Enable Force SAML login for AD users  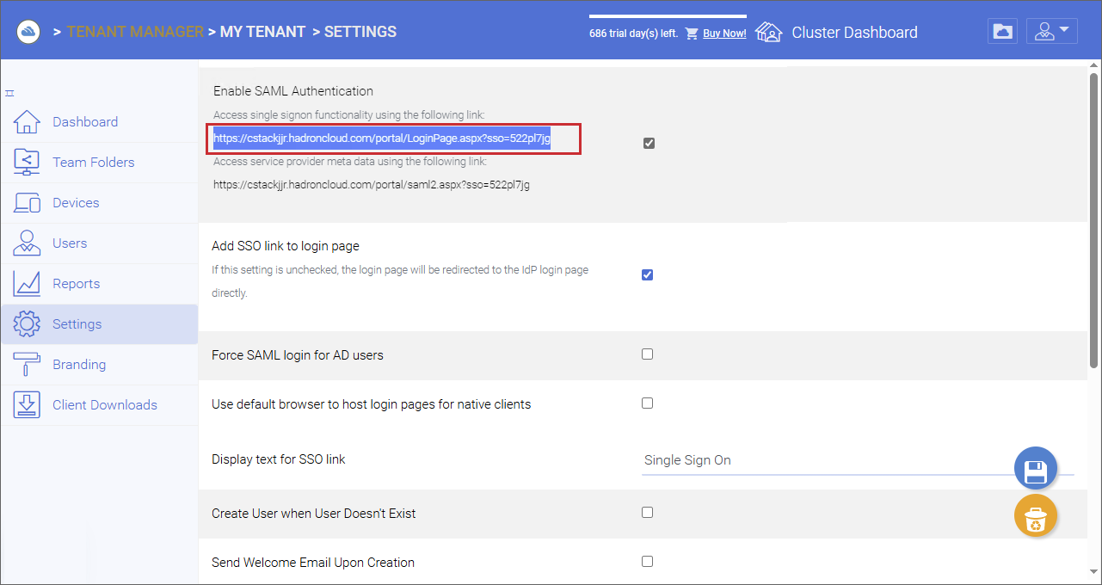coord(648,354)
